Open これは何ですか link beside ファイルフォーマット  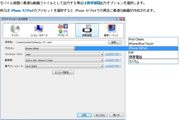(113, 54)
